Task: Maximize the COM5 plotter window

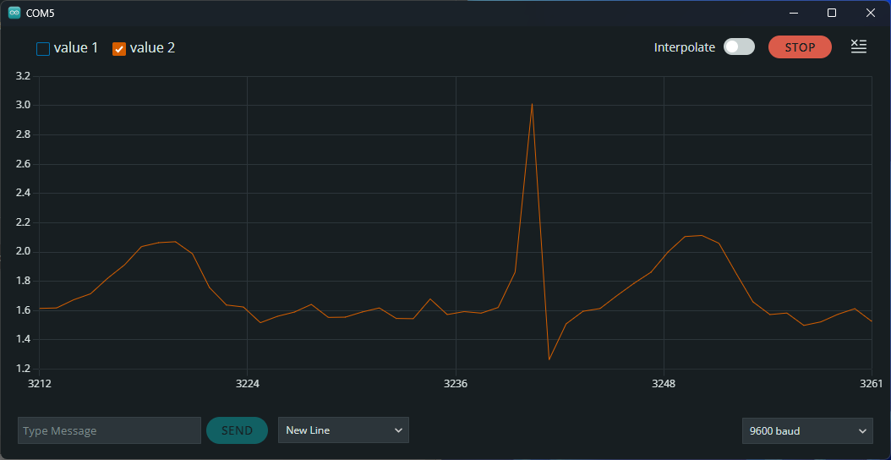Action: pos(832,13)
